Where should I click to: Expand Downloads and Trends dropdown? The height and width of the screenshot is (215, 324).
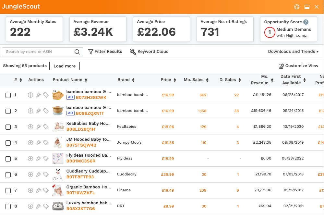293,52
